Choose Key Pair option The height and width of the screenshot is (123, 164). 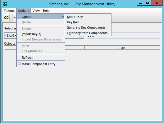[x=73, y=22]
